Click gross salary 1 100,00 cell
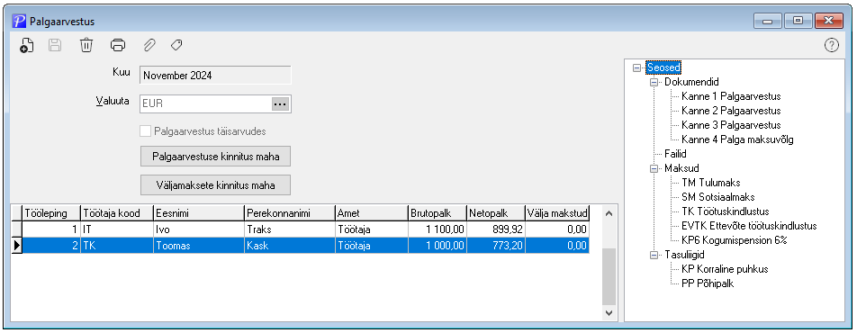 (438, 229)
